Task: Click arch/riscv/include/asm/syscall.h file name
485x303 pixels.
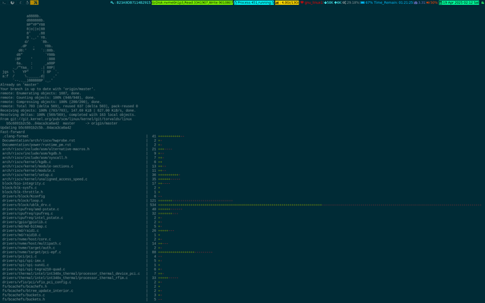Action: [34, 157]
